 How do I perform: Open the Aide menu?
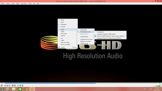(38, 4)
